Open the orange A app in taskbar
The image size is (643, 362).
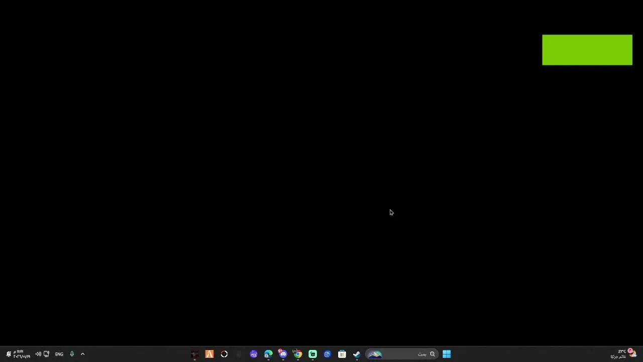coord(209,354)
